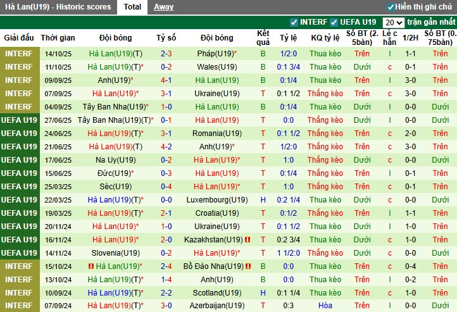
Task: Click odds 1 1/2:0 in Slovenia row
Action: pos(288,253)
